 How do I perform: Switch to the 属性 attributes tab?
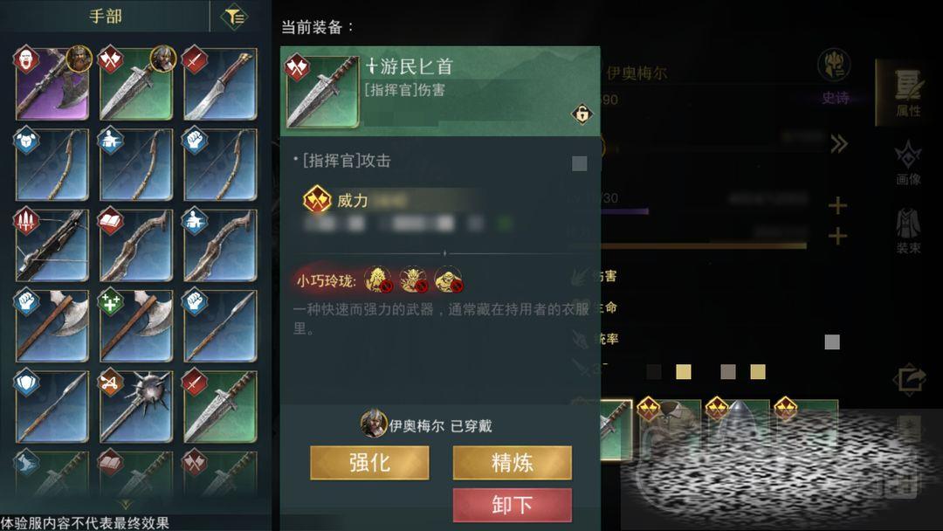pyautogui.click(x=908, y=93)
